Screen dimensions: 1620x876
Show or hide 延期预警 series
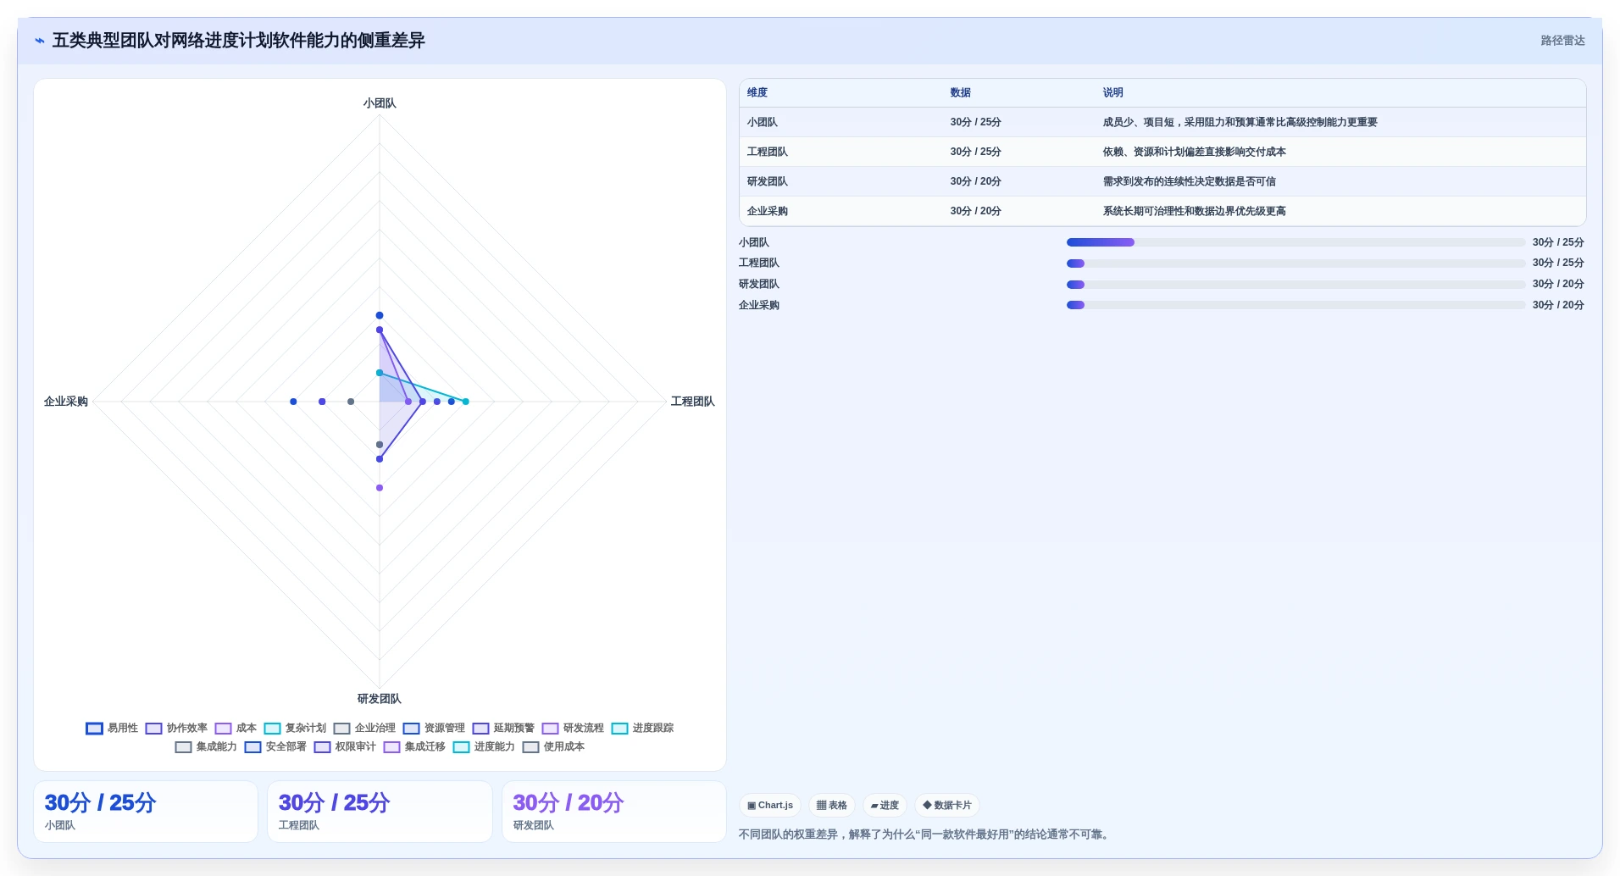503,728
